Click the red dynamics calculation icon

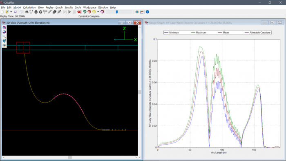click(89, 12)
